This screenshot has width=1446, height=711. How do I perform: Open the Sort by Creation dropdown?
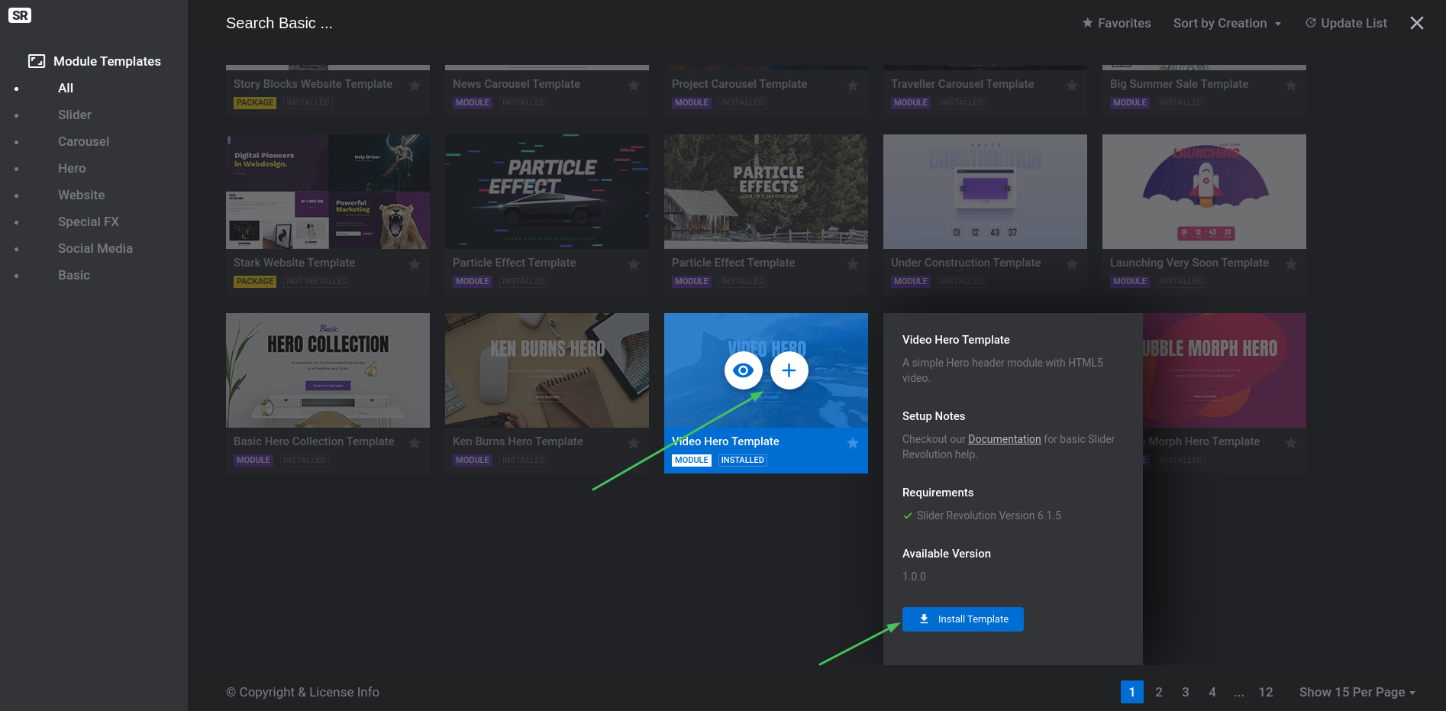coord(1226,23)
